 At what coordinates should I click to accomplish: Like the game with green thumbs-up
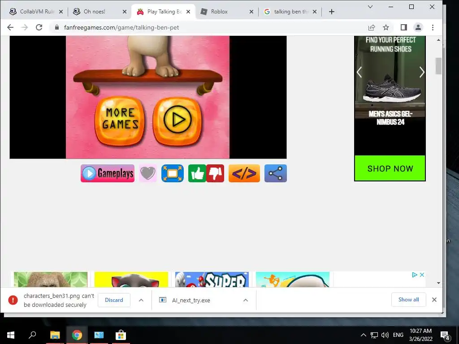[x=197, y=173]
